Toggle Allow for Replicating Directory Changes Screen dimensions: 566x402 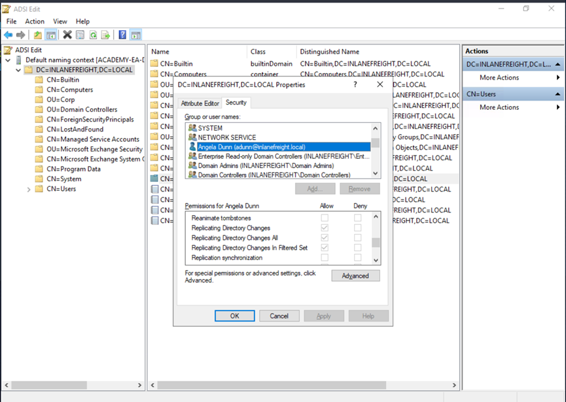[325, 228]
